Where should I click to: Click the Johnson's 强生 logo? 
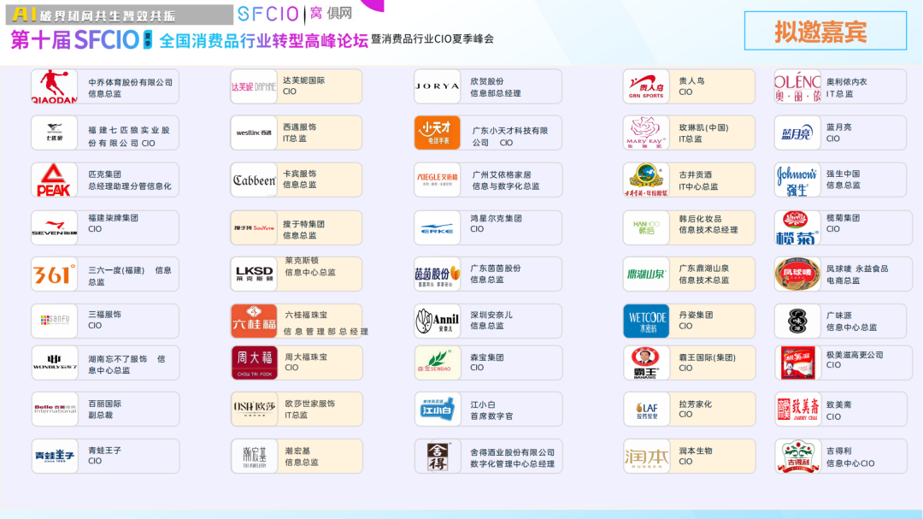(797, 180)
